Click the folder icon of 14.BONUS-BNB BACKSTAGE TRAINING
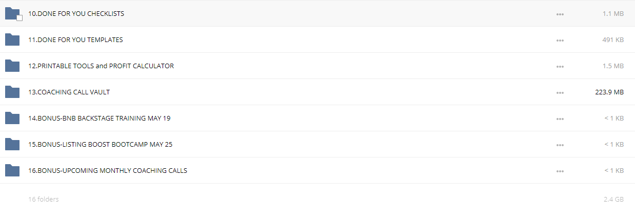635x218 pixels. point(12,118)
